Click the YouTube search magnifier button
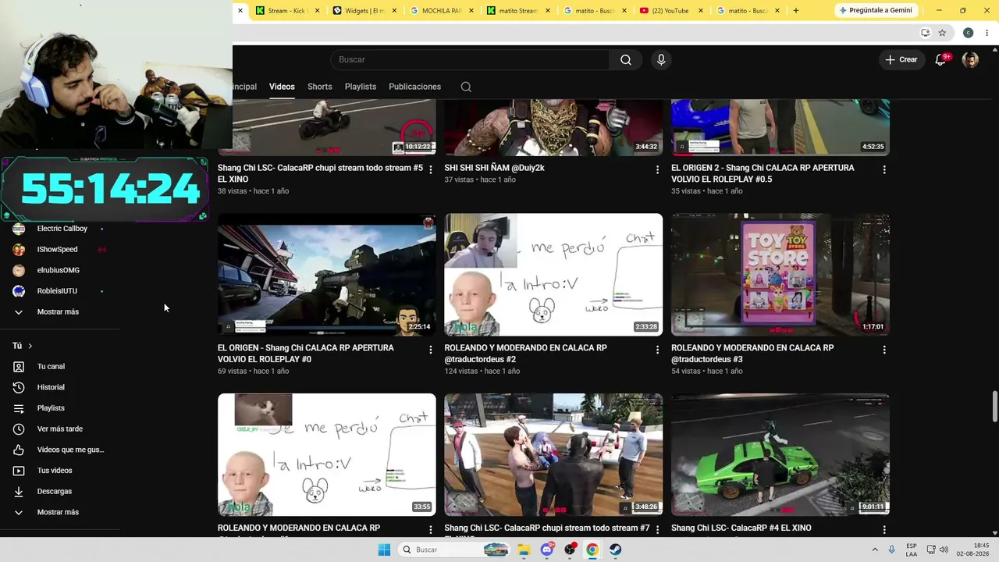 (x=626, y=60)
